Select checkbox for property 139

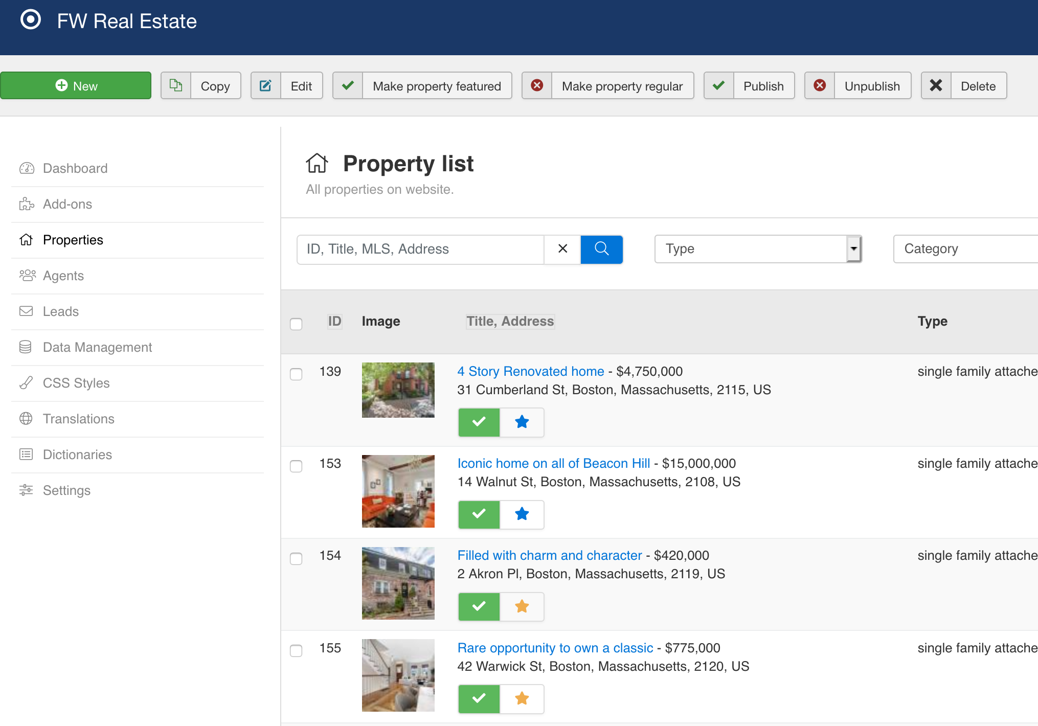[296, 374]
